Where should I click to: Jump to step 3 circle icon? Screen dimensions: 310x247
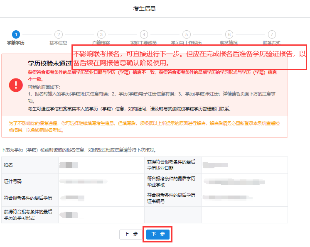tap(101, 34)
